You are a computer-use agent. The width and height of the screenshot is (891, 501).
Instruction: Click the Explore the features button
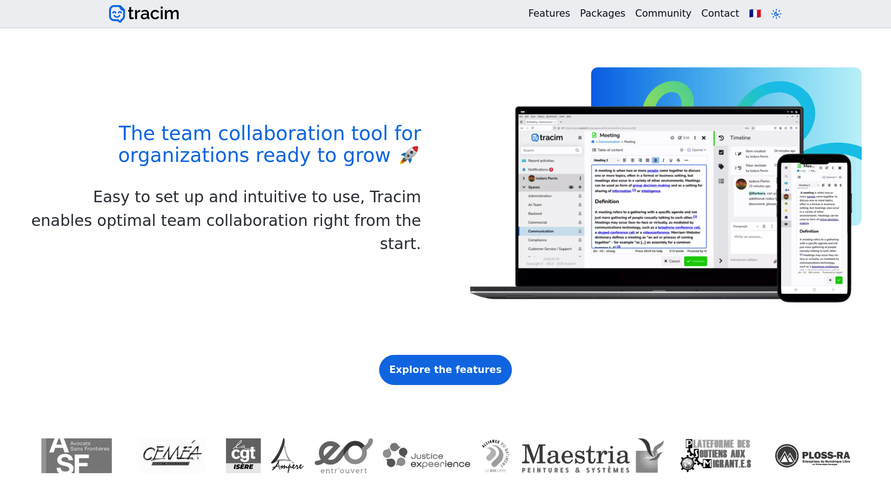[x=445, y=370]
